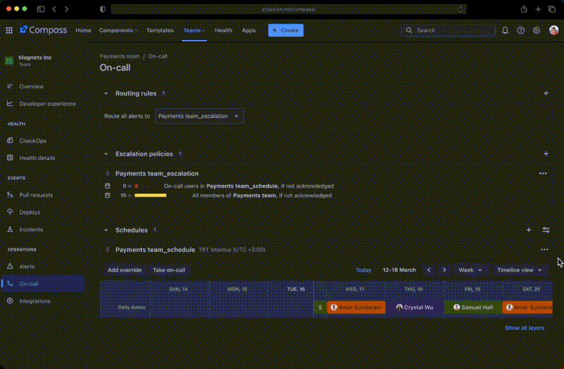Go to next week in schedule
The height and width of the screenshot is (369, 564).
pos(444,270)
